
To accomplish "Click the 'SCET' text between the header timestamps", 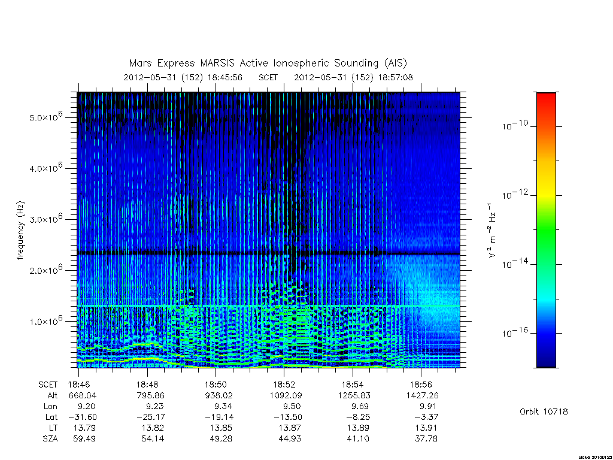I will point(268,77).
